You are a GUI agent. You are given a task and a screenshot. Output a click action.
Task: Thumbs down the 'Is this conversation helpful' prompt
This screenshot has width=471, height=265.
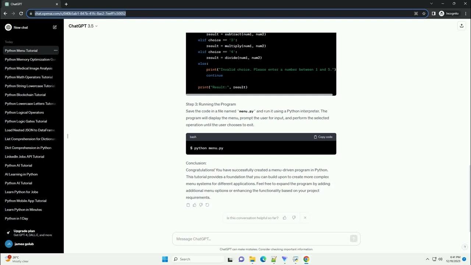pos(294,218)
